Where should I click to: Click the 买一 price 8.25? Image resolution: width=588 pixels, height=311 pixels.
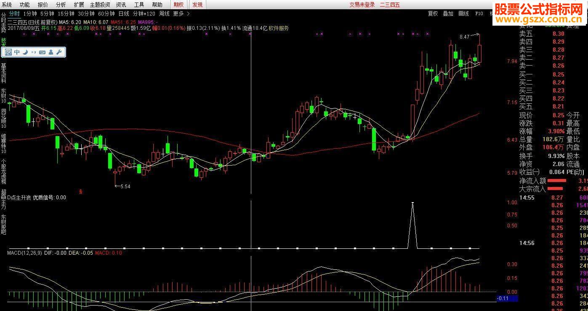click(x=559, y=74)
